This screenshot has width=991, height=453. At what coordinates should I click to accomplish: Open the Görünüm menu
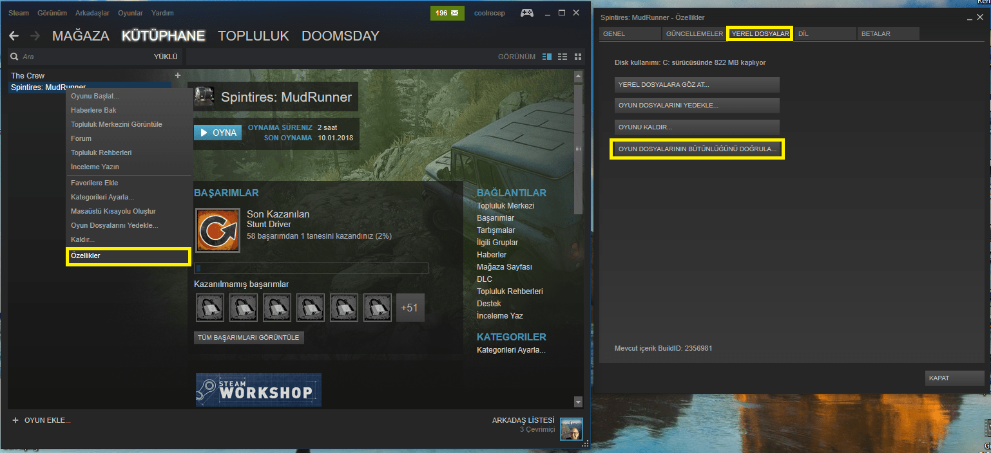(52, 13)
